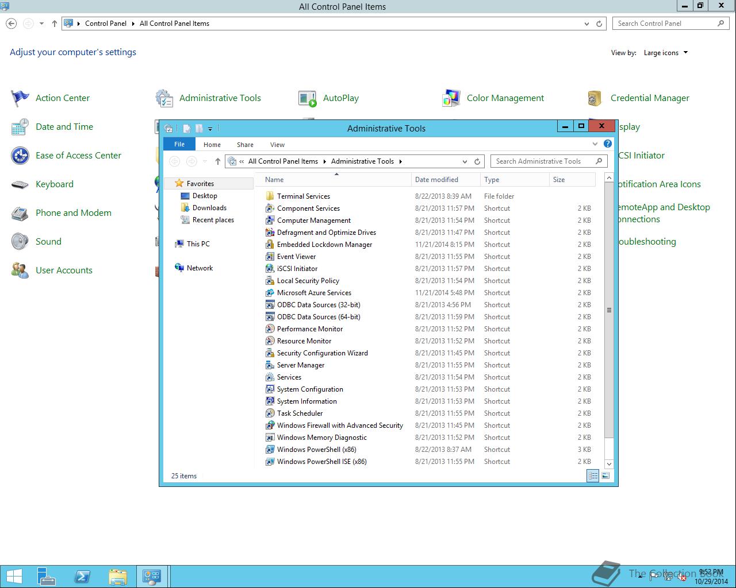This screenshot has height=588, width=736.
Task: Open the Ease of Access Center icon
Action: tap(20, 156)
